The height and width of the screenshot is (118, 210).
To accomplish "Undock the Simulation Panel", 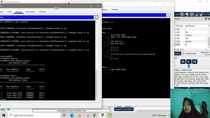I will 206,19.
